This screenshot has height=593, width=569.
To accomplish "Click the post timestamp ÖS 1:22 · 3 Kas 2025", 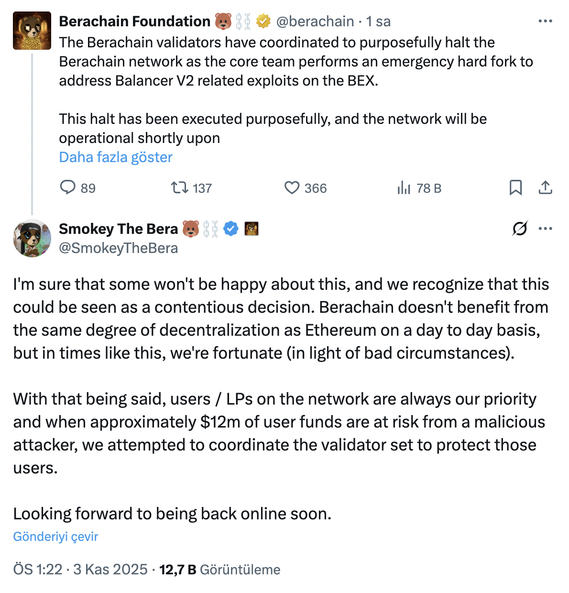I will (80, 570).
